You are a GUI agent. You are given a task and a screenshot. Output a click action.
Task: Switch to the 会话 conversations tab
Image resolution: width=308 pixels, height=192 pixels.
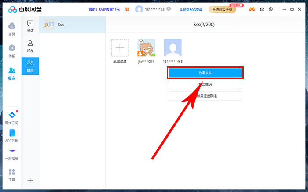pos(30,26)
